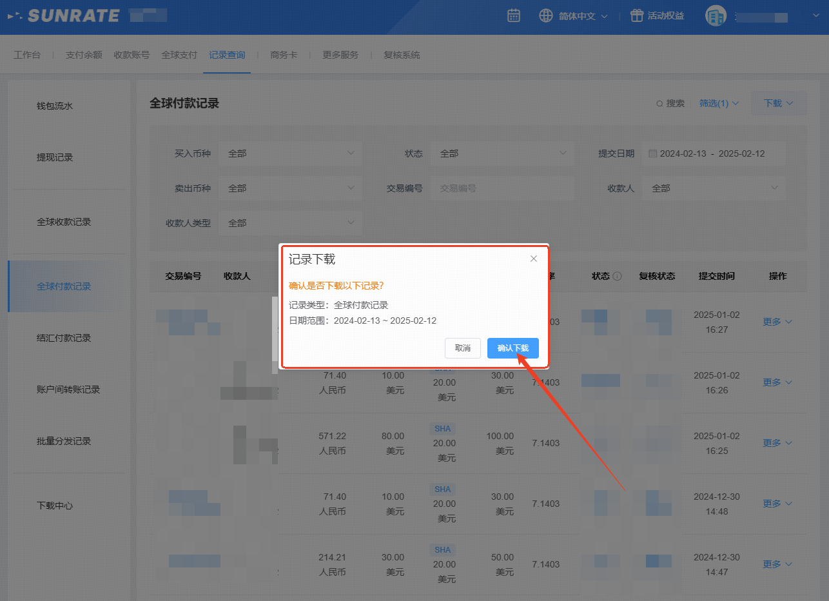Viewport: 829px width, 601px height.
Task: Open the 买入币种 dropdown
Action: (290, 153)
